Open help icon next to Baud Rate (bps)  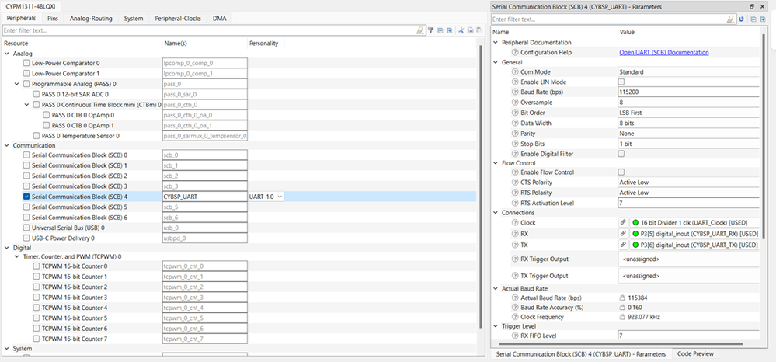[x=515, y=92]
